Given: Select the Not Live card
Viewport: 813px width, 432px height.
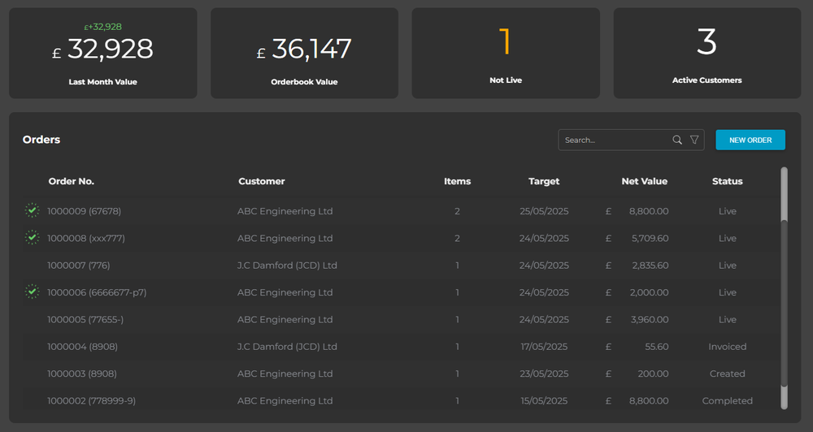Looking at the screenshot, I should (506, 53).
